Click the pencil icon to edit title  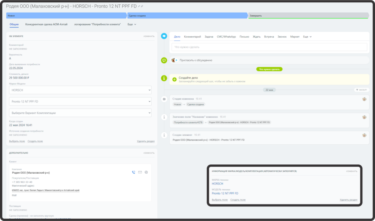139,6
